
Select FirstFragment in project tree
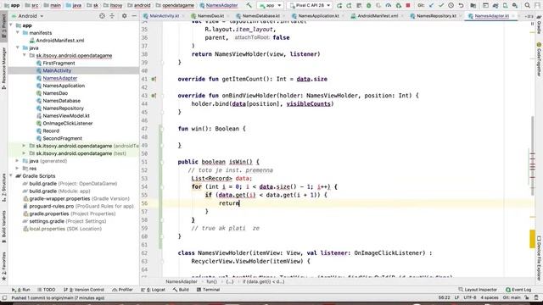click(x=59, y=63)
